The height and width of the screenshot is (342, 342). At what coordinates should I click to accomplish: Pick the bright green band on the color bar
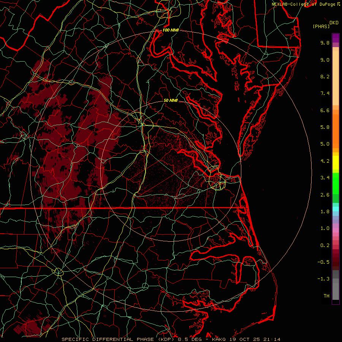336,183
